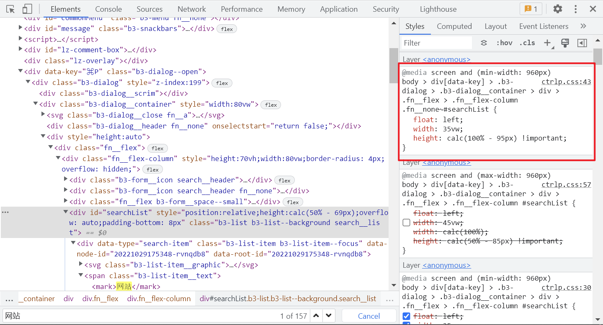Image resolution: width=603 pixels, height=325 pixels.
Task: Follow the ctrlp.css:43 source link
Action: click(566, 82)
